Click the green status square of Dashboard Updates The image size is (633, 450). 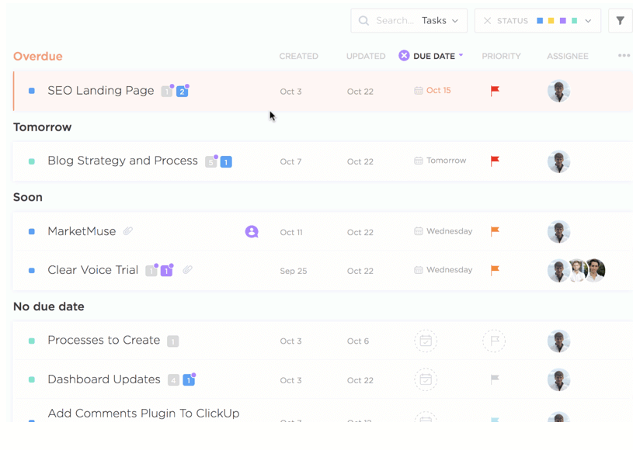[x=32, y=380]
